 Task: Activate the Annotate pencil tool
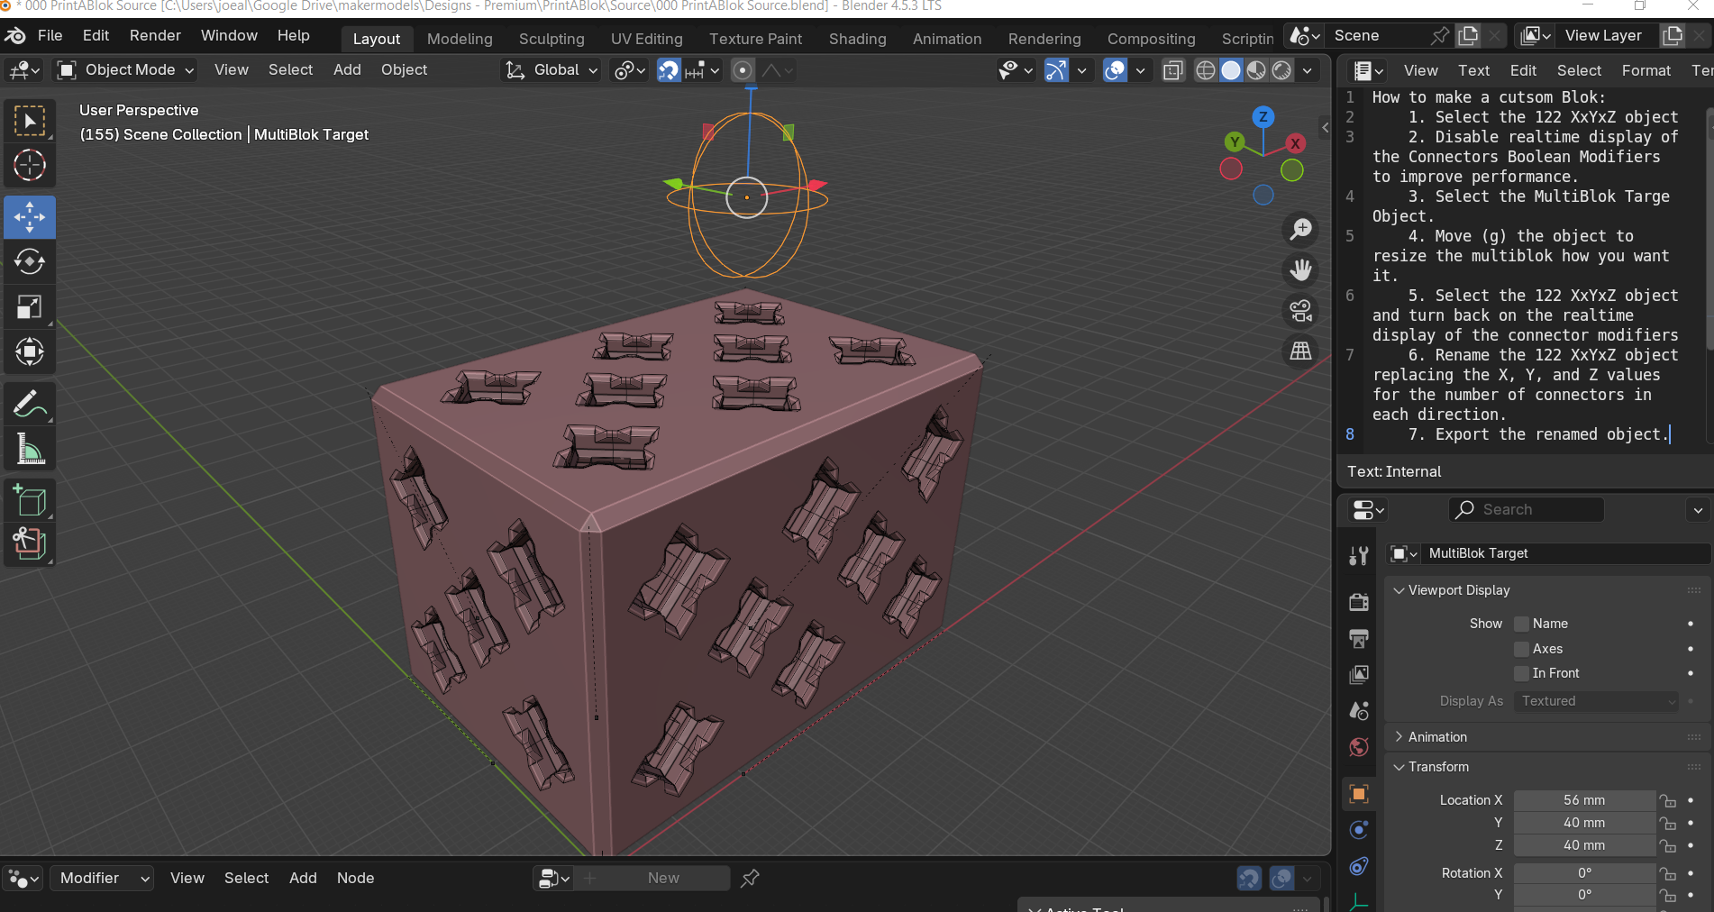coord(30,405)
